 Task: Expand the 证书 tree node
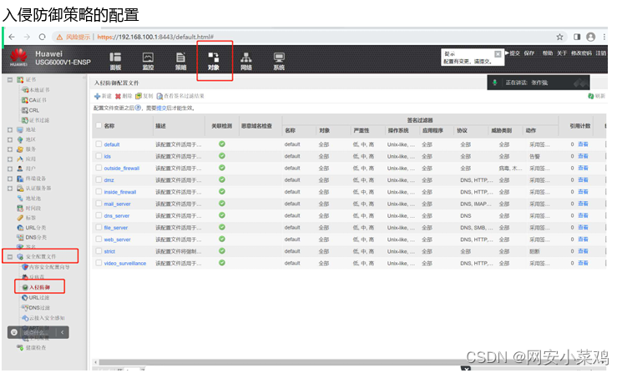point(9,80)
